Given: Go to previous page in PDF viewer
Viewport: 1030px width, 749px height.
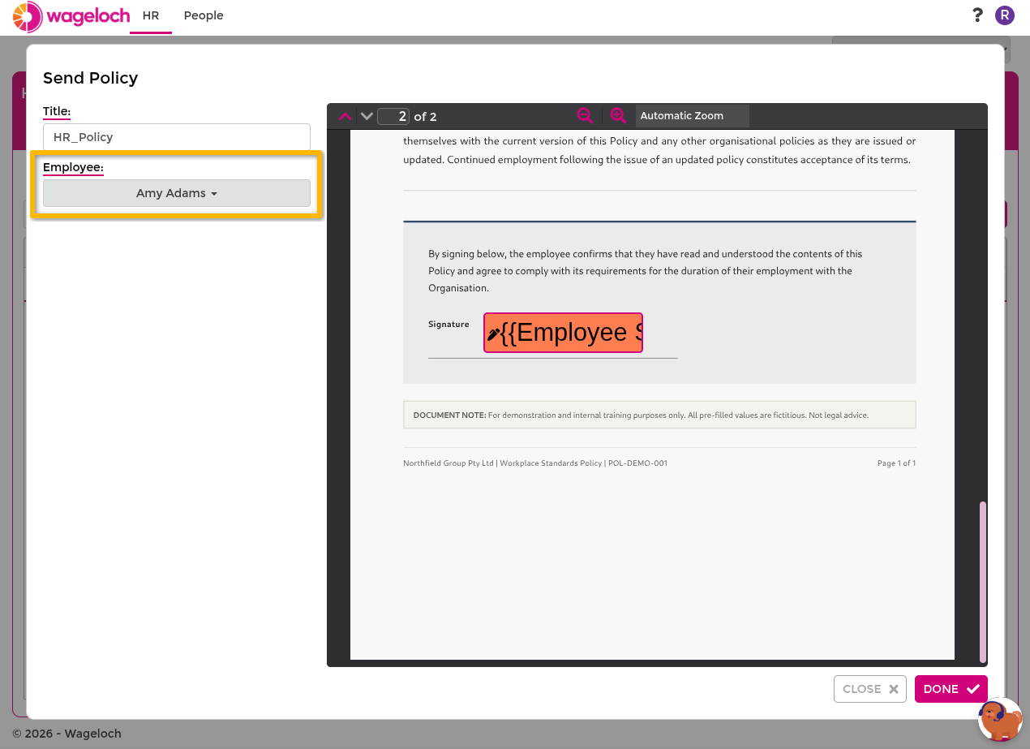Looking at the screenshot, I should pos(345,116).
